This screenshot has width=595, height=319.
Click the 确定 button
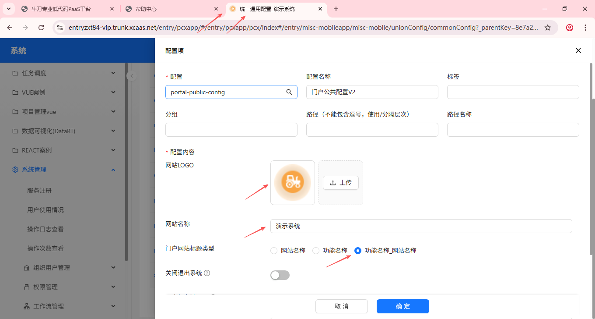pyautogui.click(x=402, y=306)
